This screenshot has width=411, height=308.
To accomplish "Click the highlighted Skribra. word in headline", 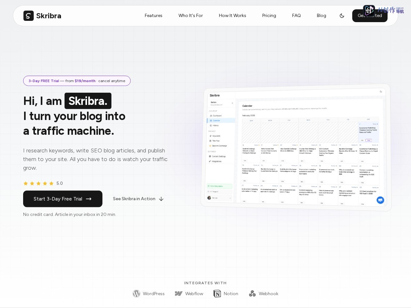I will [x=88, y=101].
